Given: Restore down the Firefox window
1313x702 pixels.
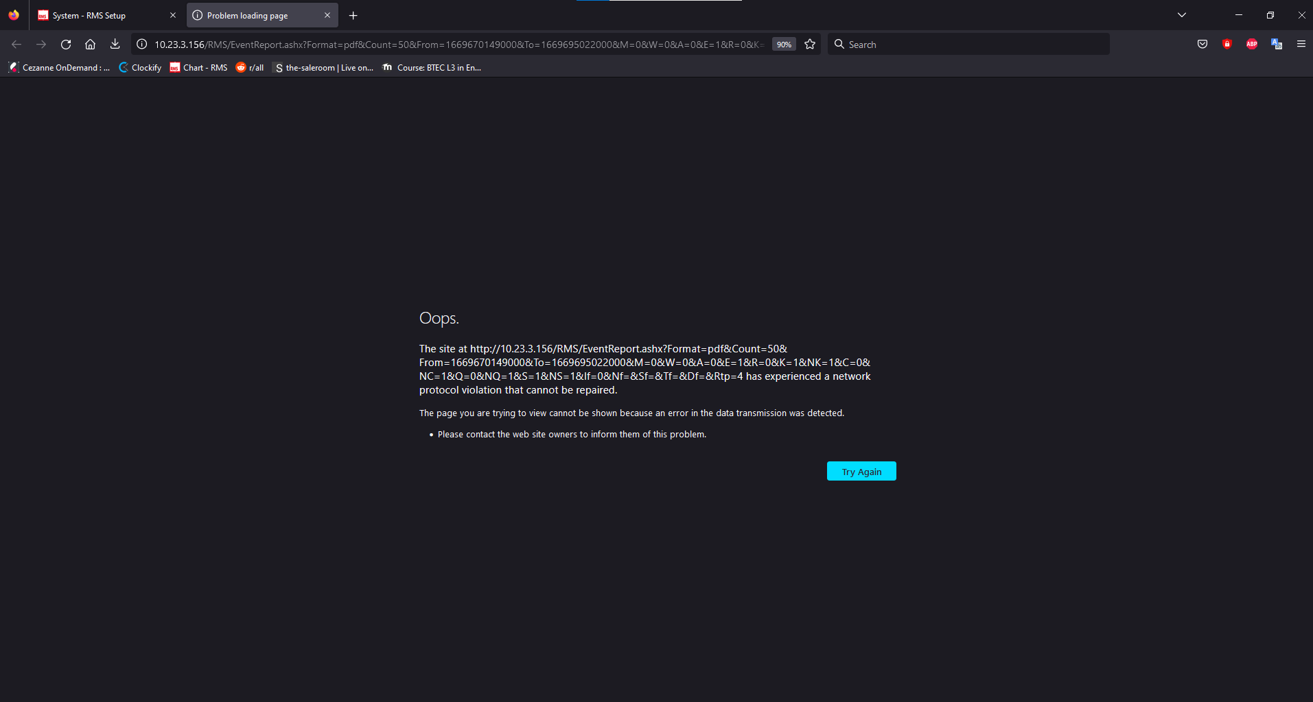Looking at the screenshot, I should [x=1270, y=15].
